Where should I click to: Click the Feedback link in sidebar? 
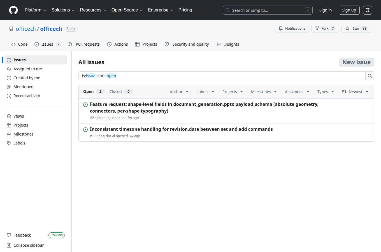22,235
